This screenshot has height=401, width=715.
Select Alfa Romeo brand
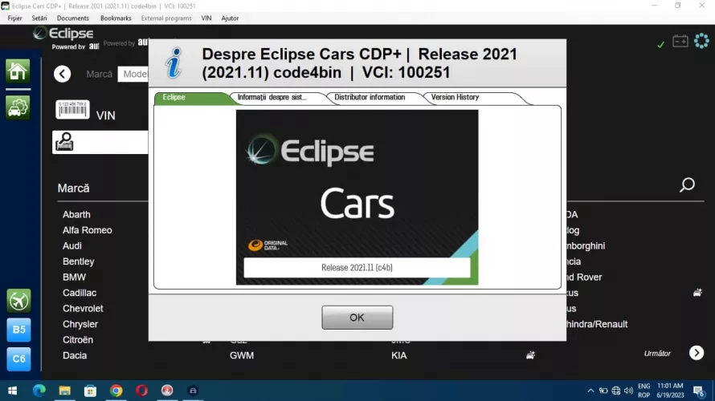[87, 230]
